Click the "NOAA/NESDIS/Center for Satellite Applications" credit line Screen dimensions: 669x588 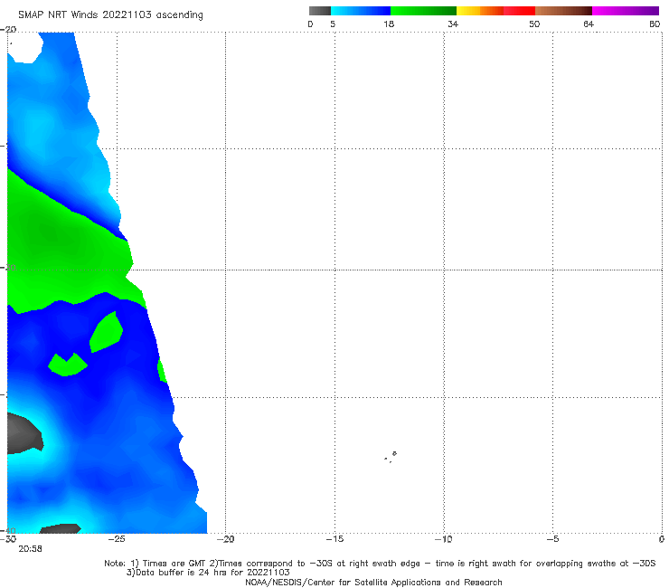pyautogui.click(x=373, y=583)
